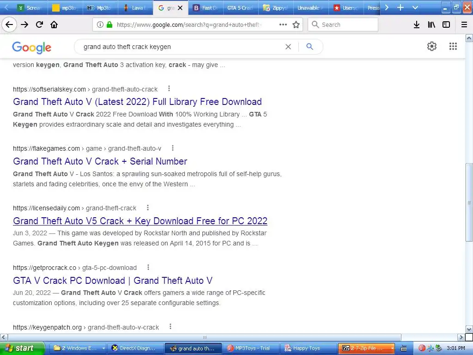Open Grand Theft Auto V Crack + Serial Number link
The height and width of the screenshot is (355, 473).
pos(100,161)
